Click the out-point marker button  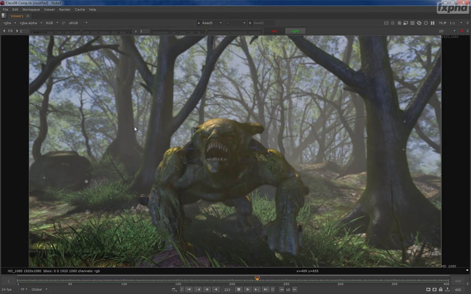[x=272, y=290]
